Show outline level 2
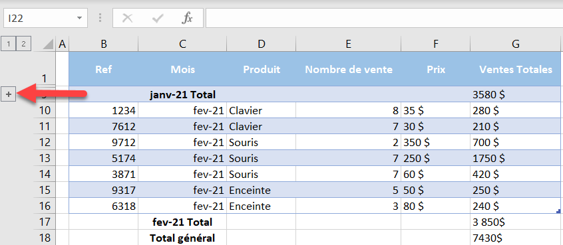Screen dimensions: 563x245 [x=24, y=44]
